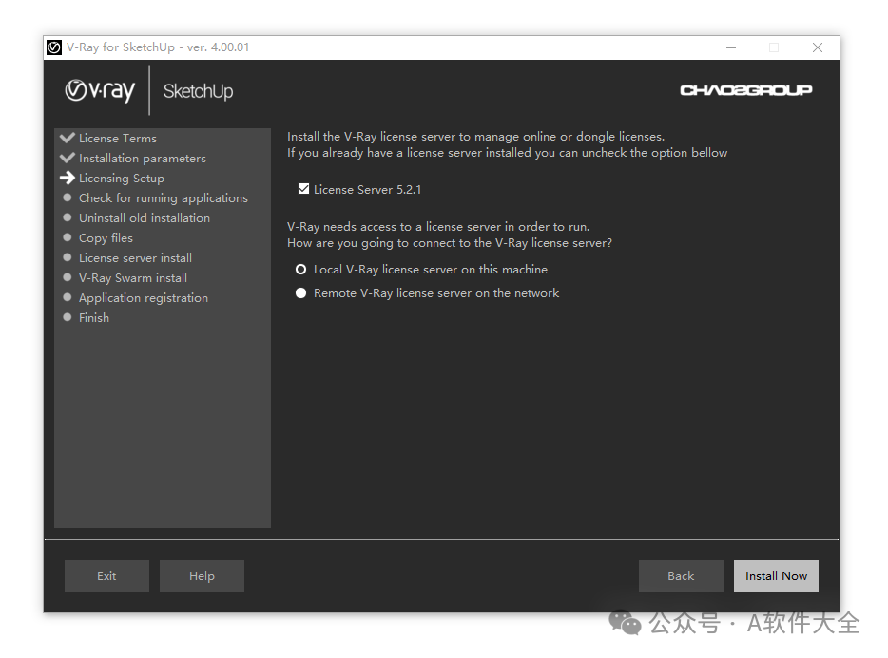Close the installer window with X
Image resolution: width=888 pixels, height=658 pixels.
click(818, 47)
